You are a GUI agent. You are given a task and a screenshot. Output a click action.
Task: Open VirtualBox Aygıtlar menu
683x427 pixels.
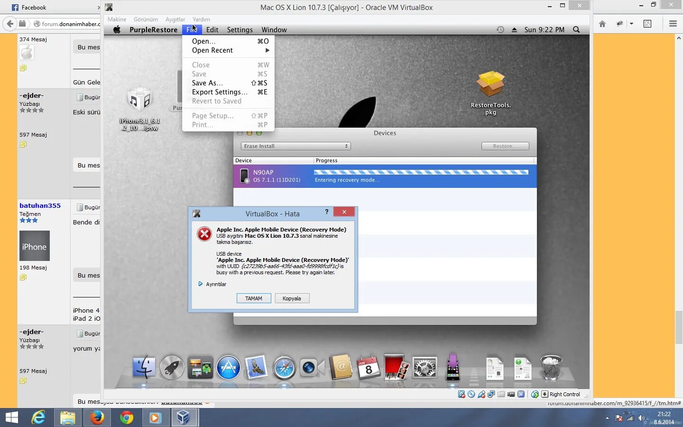(175, 19)
